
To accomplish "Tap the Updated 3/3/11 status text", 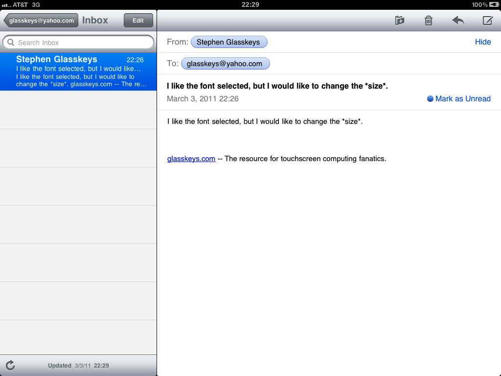I will 78,366.
